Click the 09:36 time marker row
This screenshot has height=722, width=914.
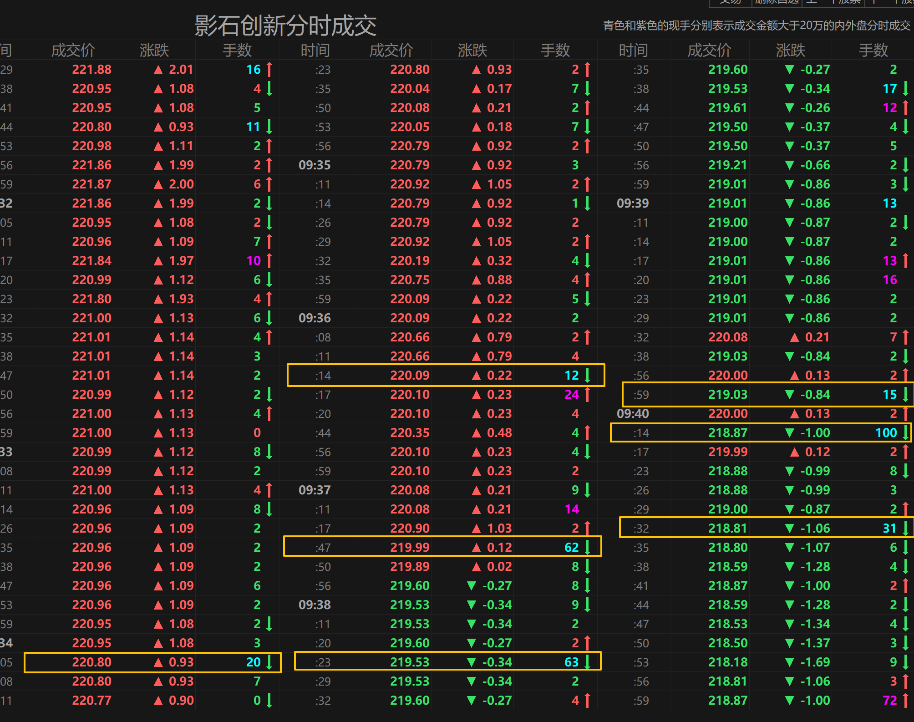click(x=315, y=318)
